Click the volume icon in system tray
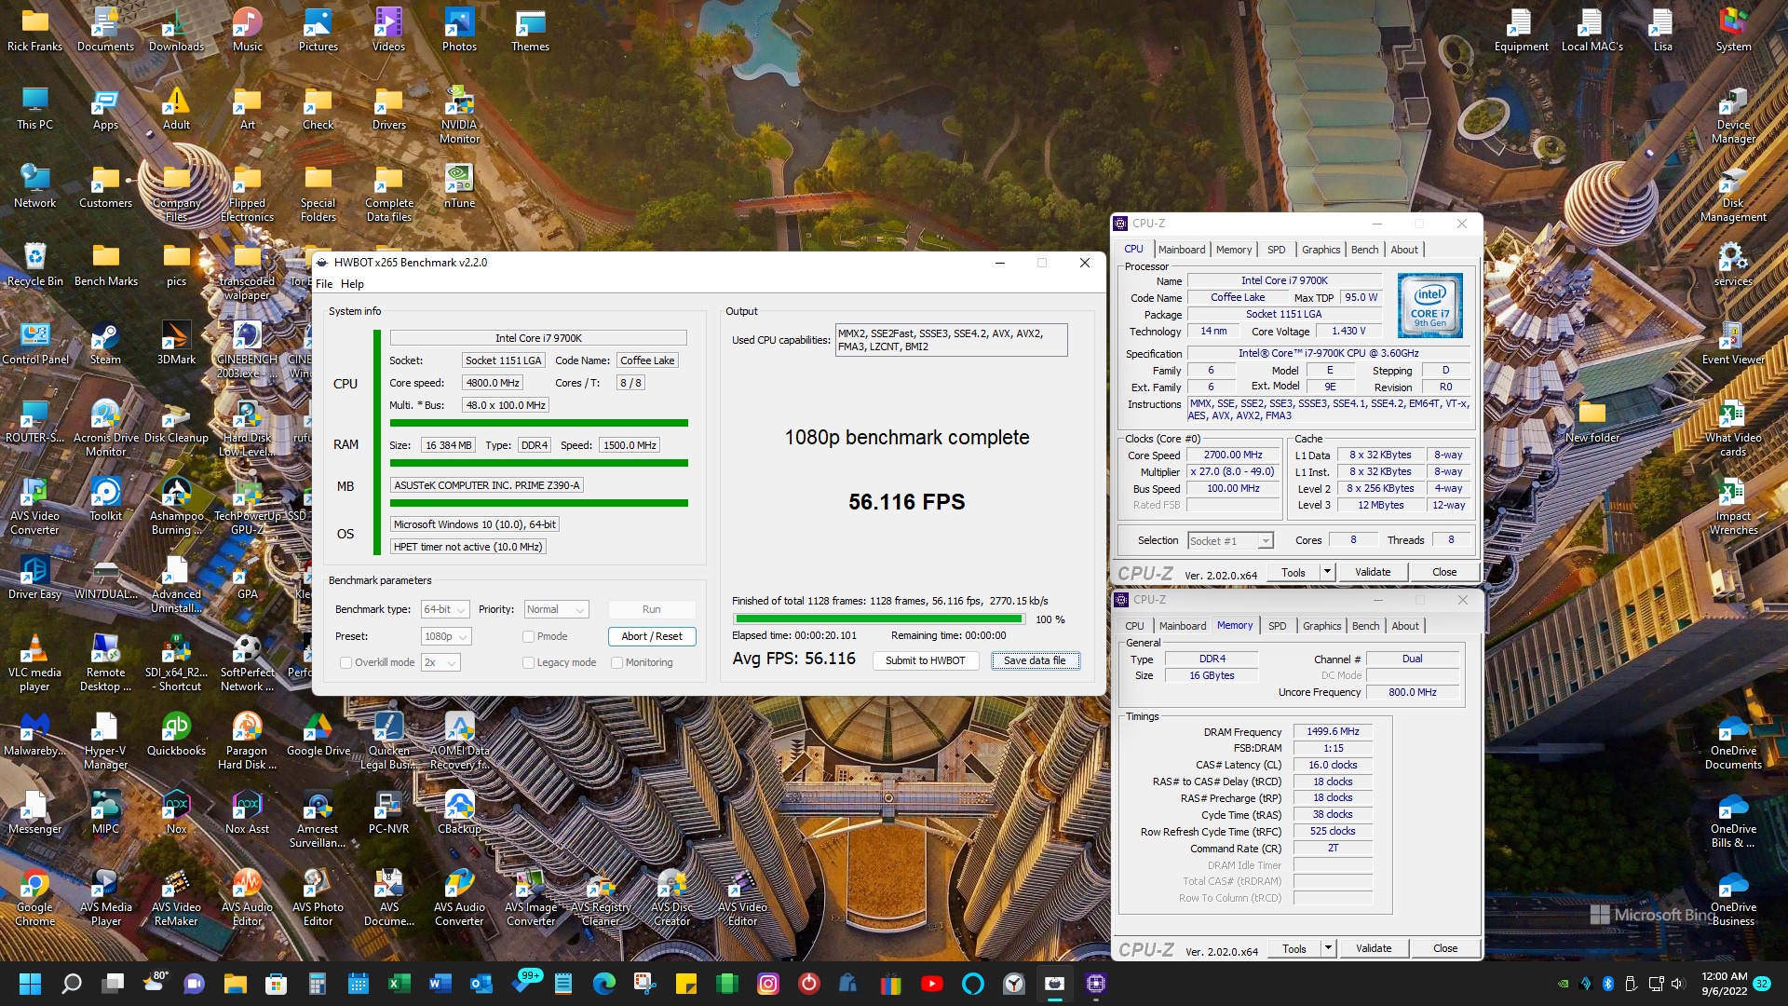 (x=1677, y=984)
